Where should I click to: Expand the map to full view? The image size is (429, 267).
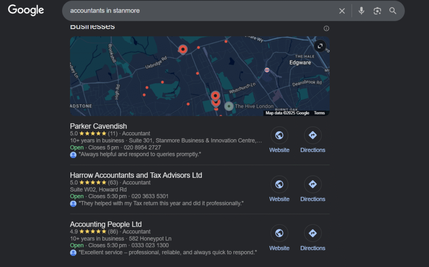[320, 46]
